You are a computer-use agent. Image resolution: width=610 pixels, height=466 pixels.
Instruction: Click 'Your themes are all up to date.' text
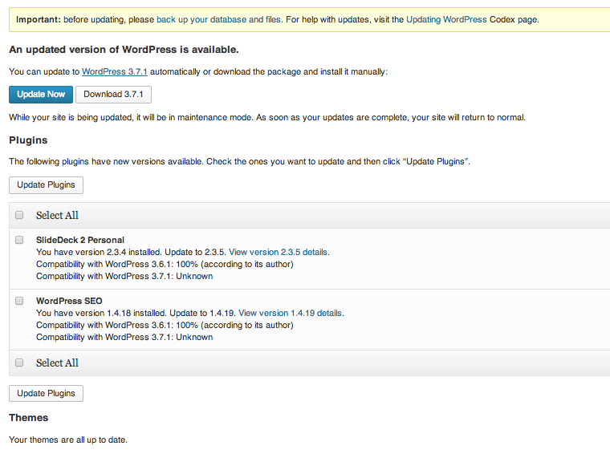(x=68, y=440)
